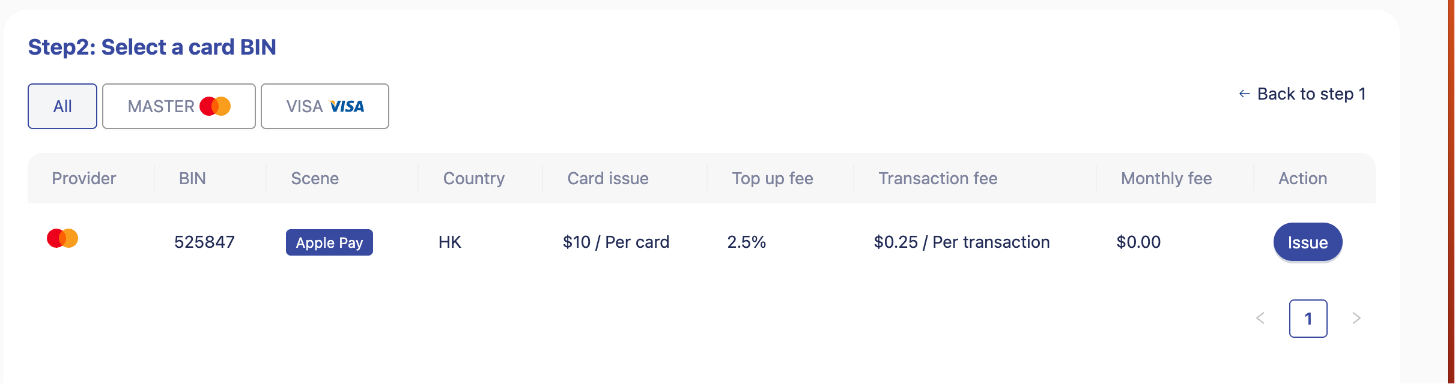
Task: Go back to step 1 link
Action: coord(1311,94)
